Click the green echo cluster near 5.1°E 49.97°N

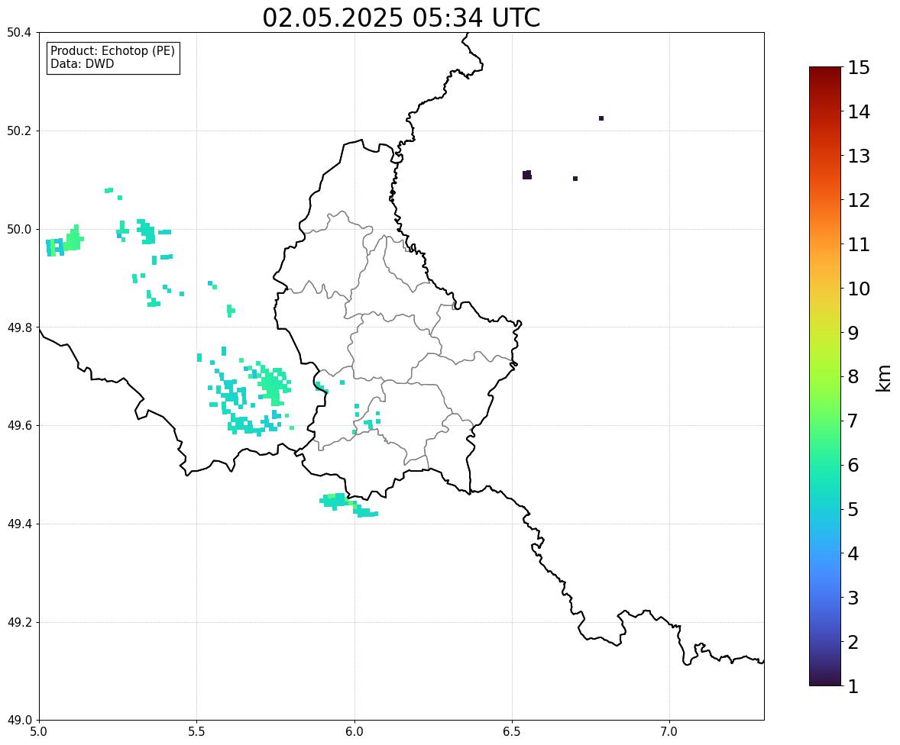pyautogui.click(x=71, y=239)
